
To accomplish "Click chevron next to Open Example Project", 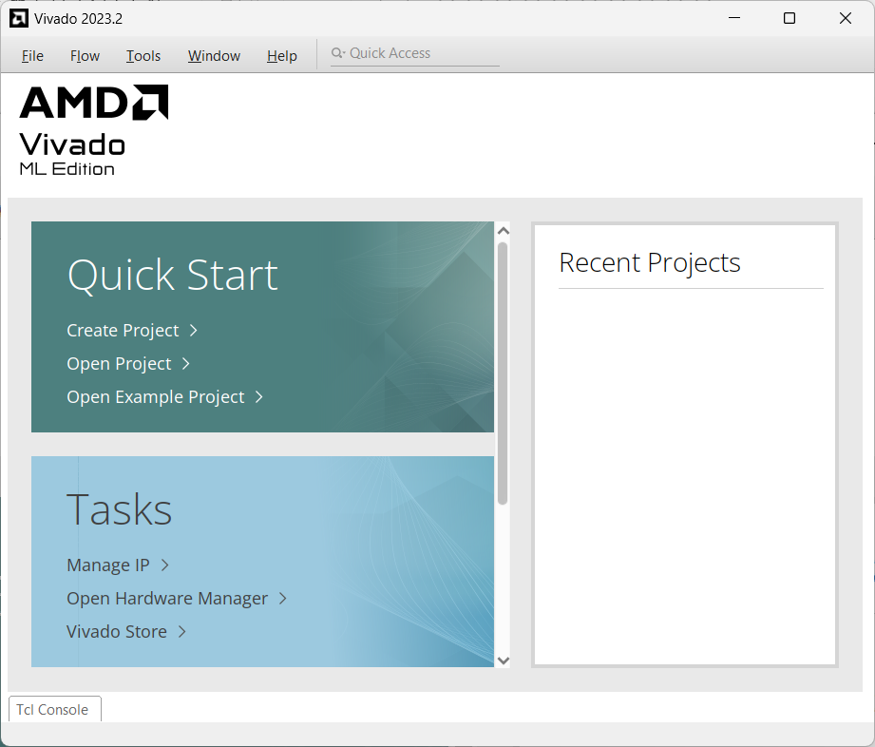I will tap(259, 397).
